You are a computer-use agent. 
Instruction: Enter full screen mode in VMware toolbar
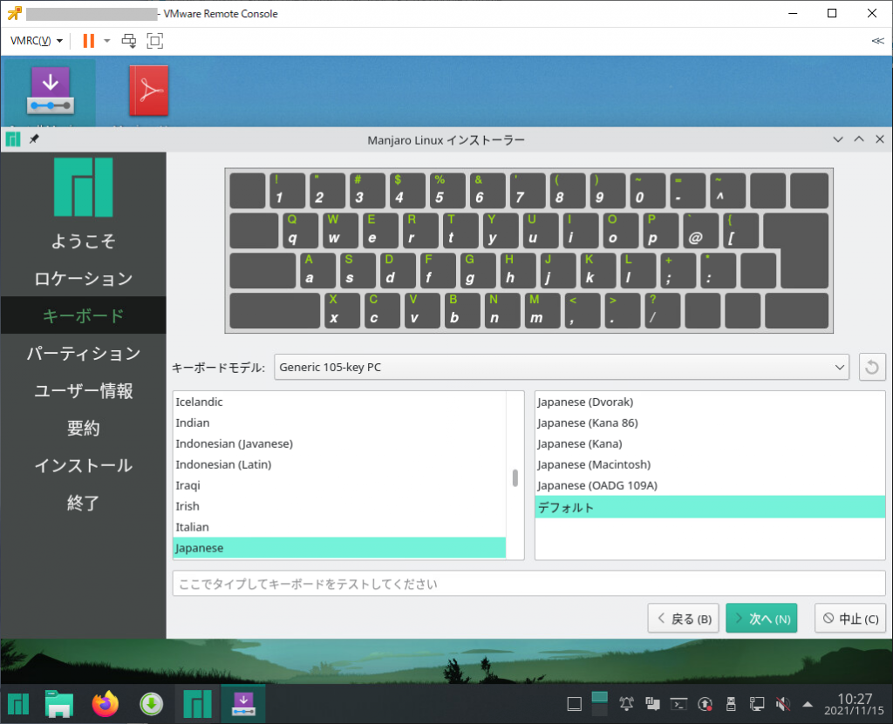tap(155, 40)
